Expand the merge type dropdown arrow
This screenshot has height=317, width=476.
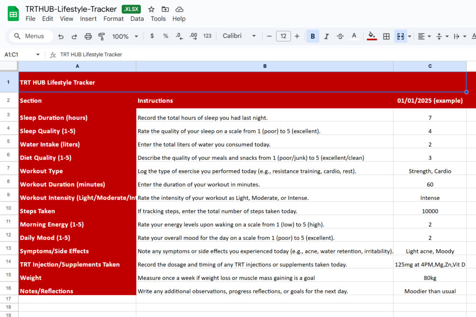[x=410, y=36]
